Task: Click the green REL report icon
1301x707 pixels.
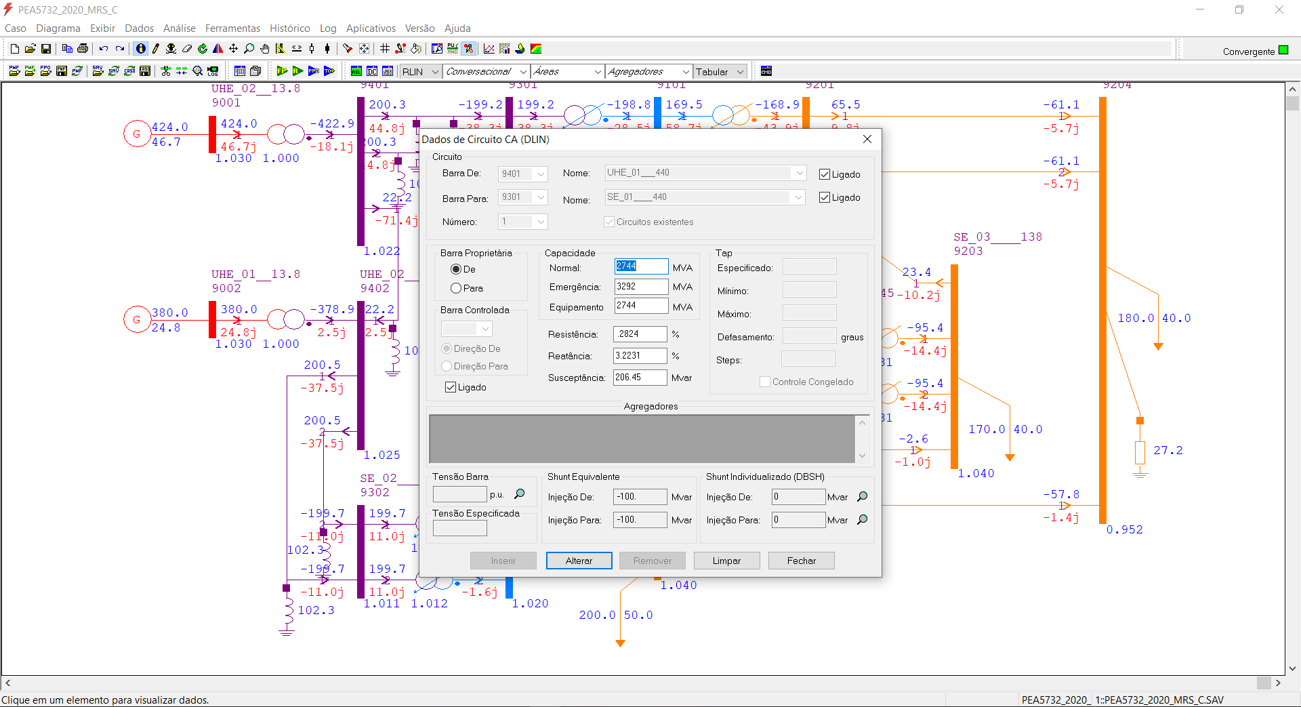Action: click(356, 71)
